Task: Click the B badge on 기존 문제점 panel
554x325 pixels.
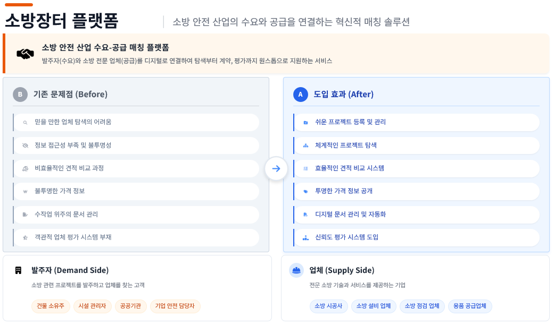Action: 20,95
